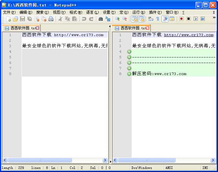Viewport: 218px width, 172px height.
Task: Open the 视图(V) menu
Action: (x=59, y=12)
